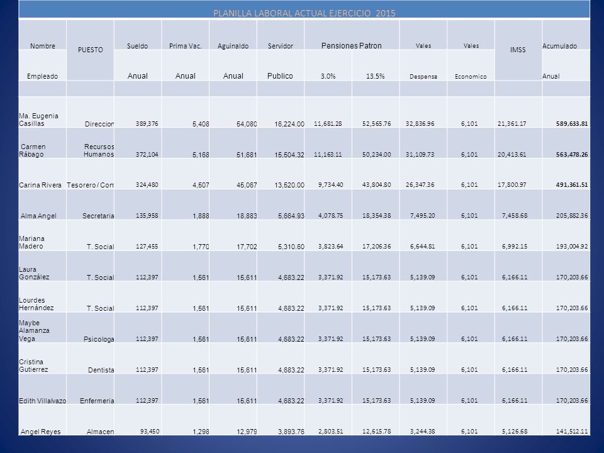This screenshot has width=604, height=453.
Task: Select the Direccion position cell
Action: pos(99,124)
